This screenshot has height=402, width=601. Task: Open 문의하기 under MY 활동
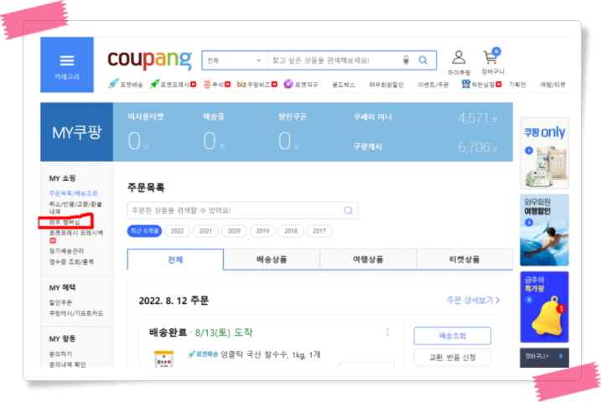[60, 353]
